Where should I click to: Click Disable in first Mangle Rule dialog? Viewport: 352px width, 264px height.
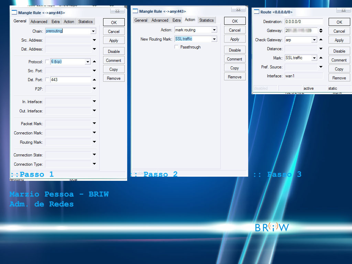[114, 52]
